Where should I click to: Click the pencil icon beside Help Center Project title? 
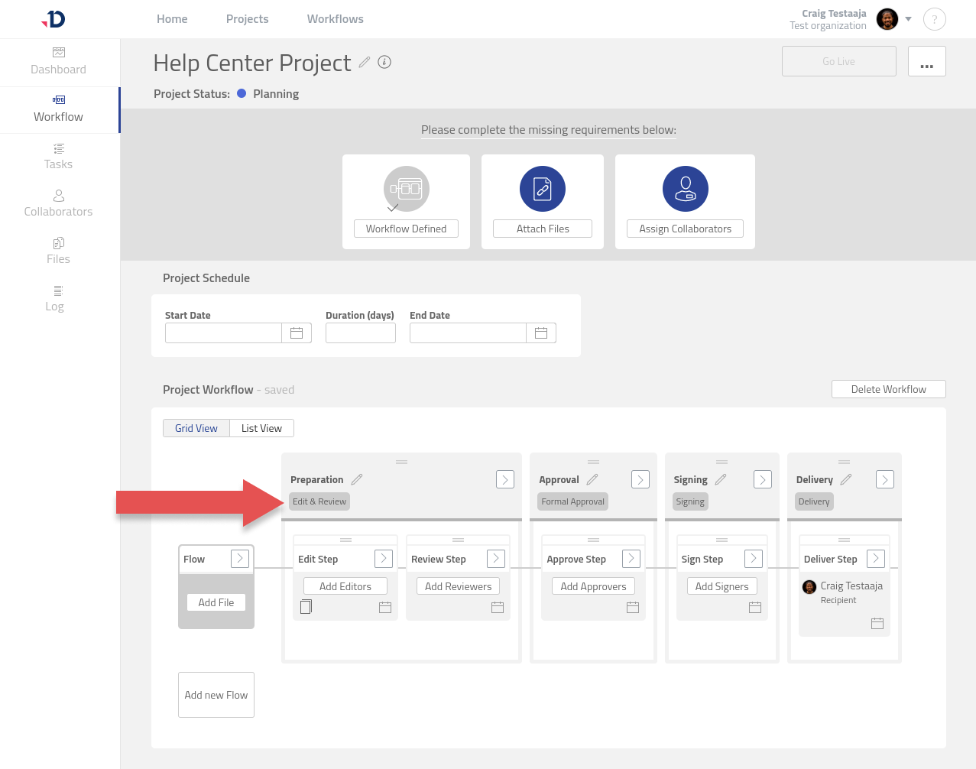pos(365,62)
